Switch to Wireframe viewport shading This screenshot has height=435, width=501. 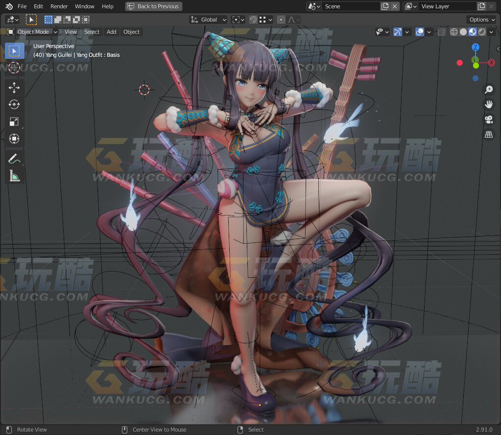point(453,32)
